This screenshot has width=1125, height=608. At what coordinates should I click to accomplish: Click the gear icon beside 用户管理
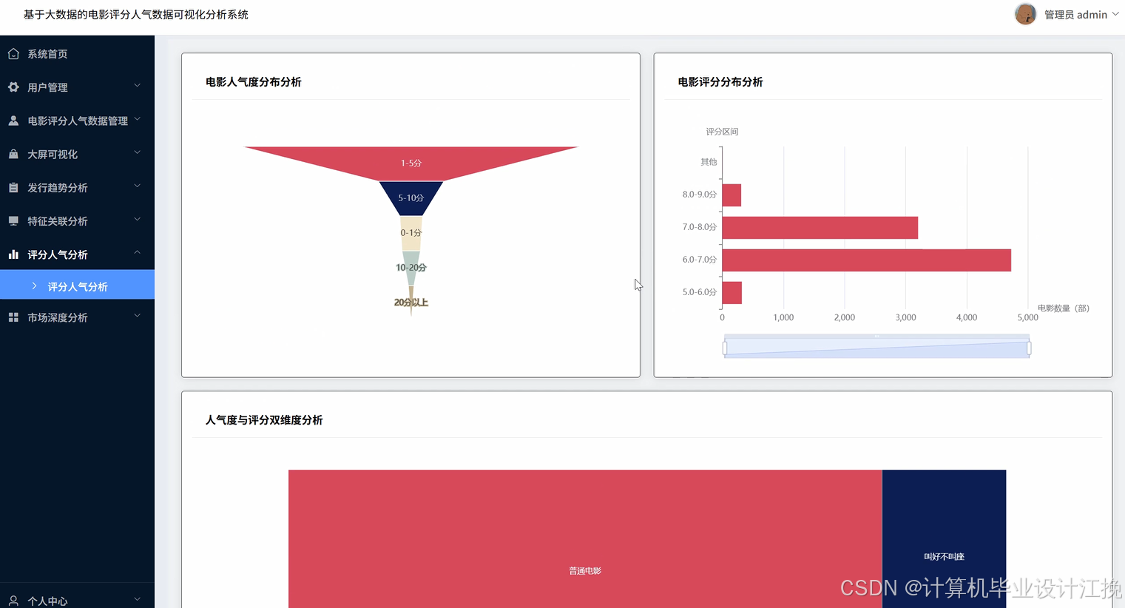13,87
